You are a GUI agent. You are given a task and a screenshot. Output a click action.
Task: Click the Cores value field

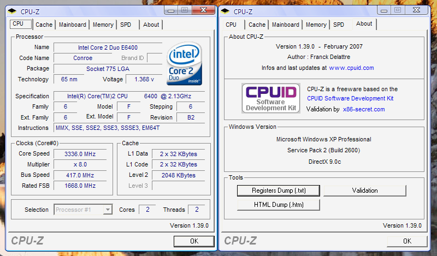pos(147,210)
